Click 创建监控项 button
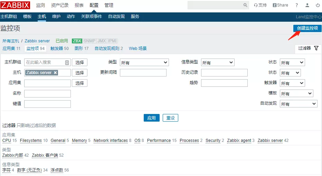The width and height of the screenshot is (322, 176). (x=307, y=28)
